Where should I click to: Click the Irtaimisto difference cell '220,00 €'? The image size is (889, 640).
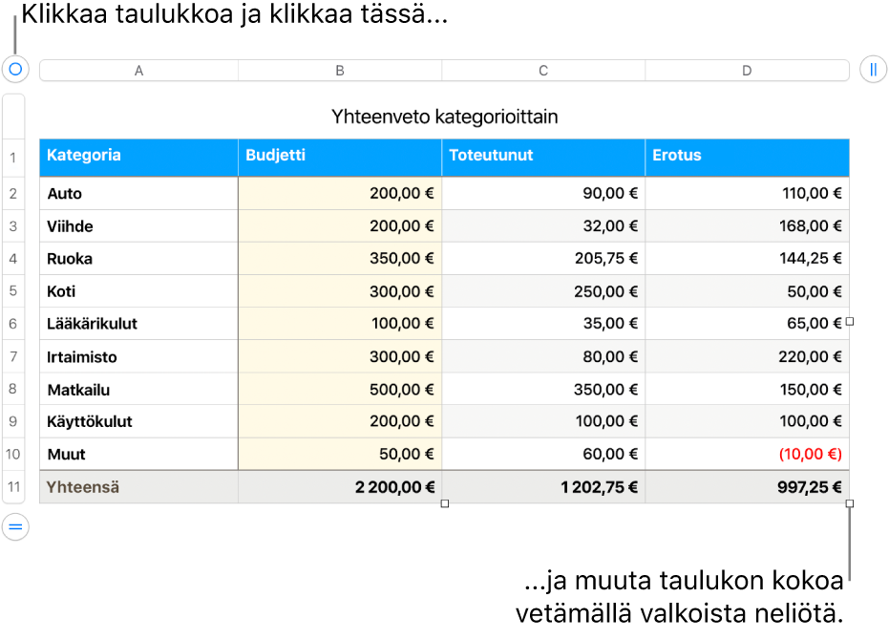pyautogui.click(x=748, y=356)
